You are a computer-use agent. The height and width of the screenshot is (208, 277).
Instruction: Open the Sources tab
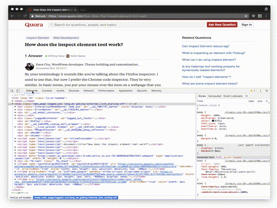74,91
